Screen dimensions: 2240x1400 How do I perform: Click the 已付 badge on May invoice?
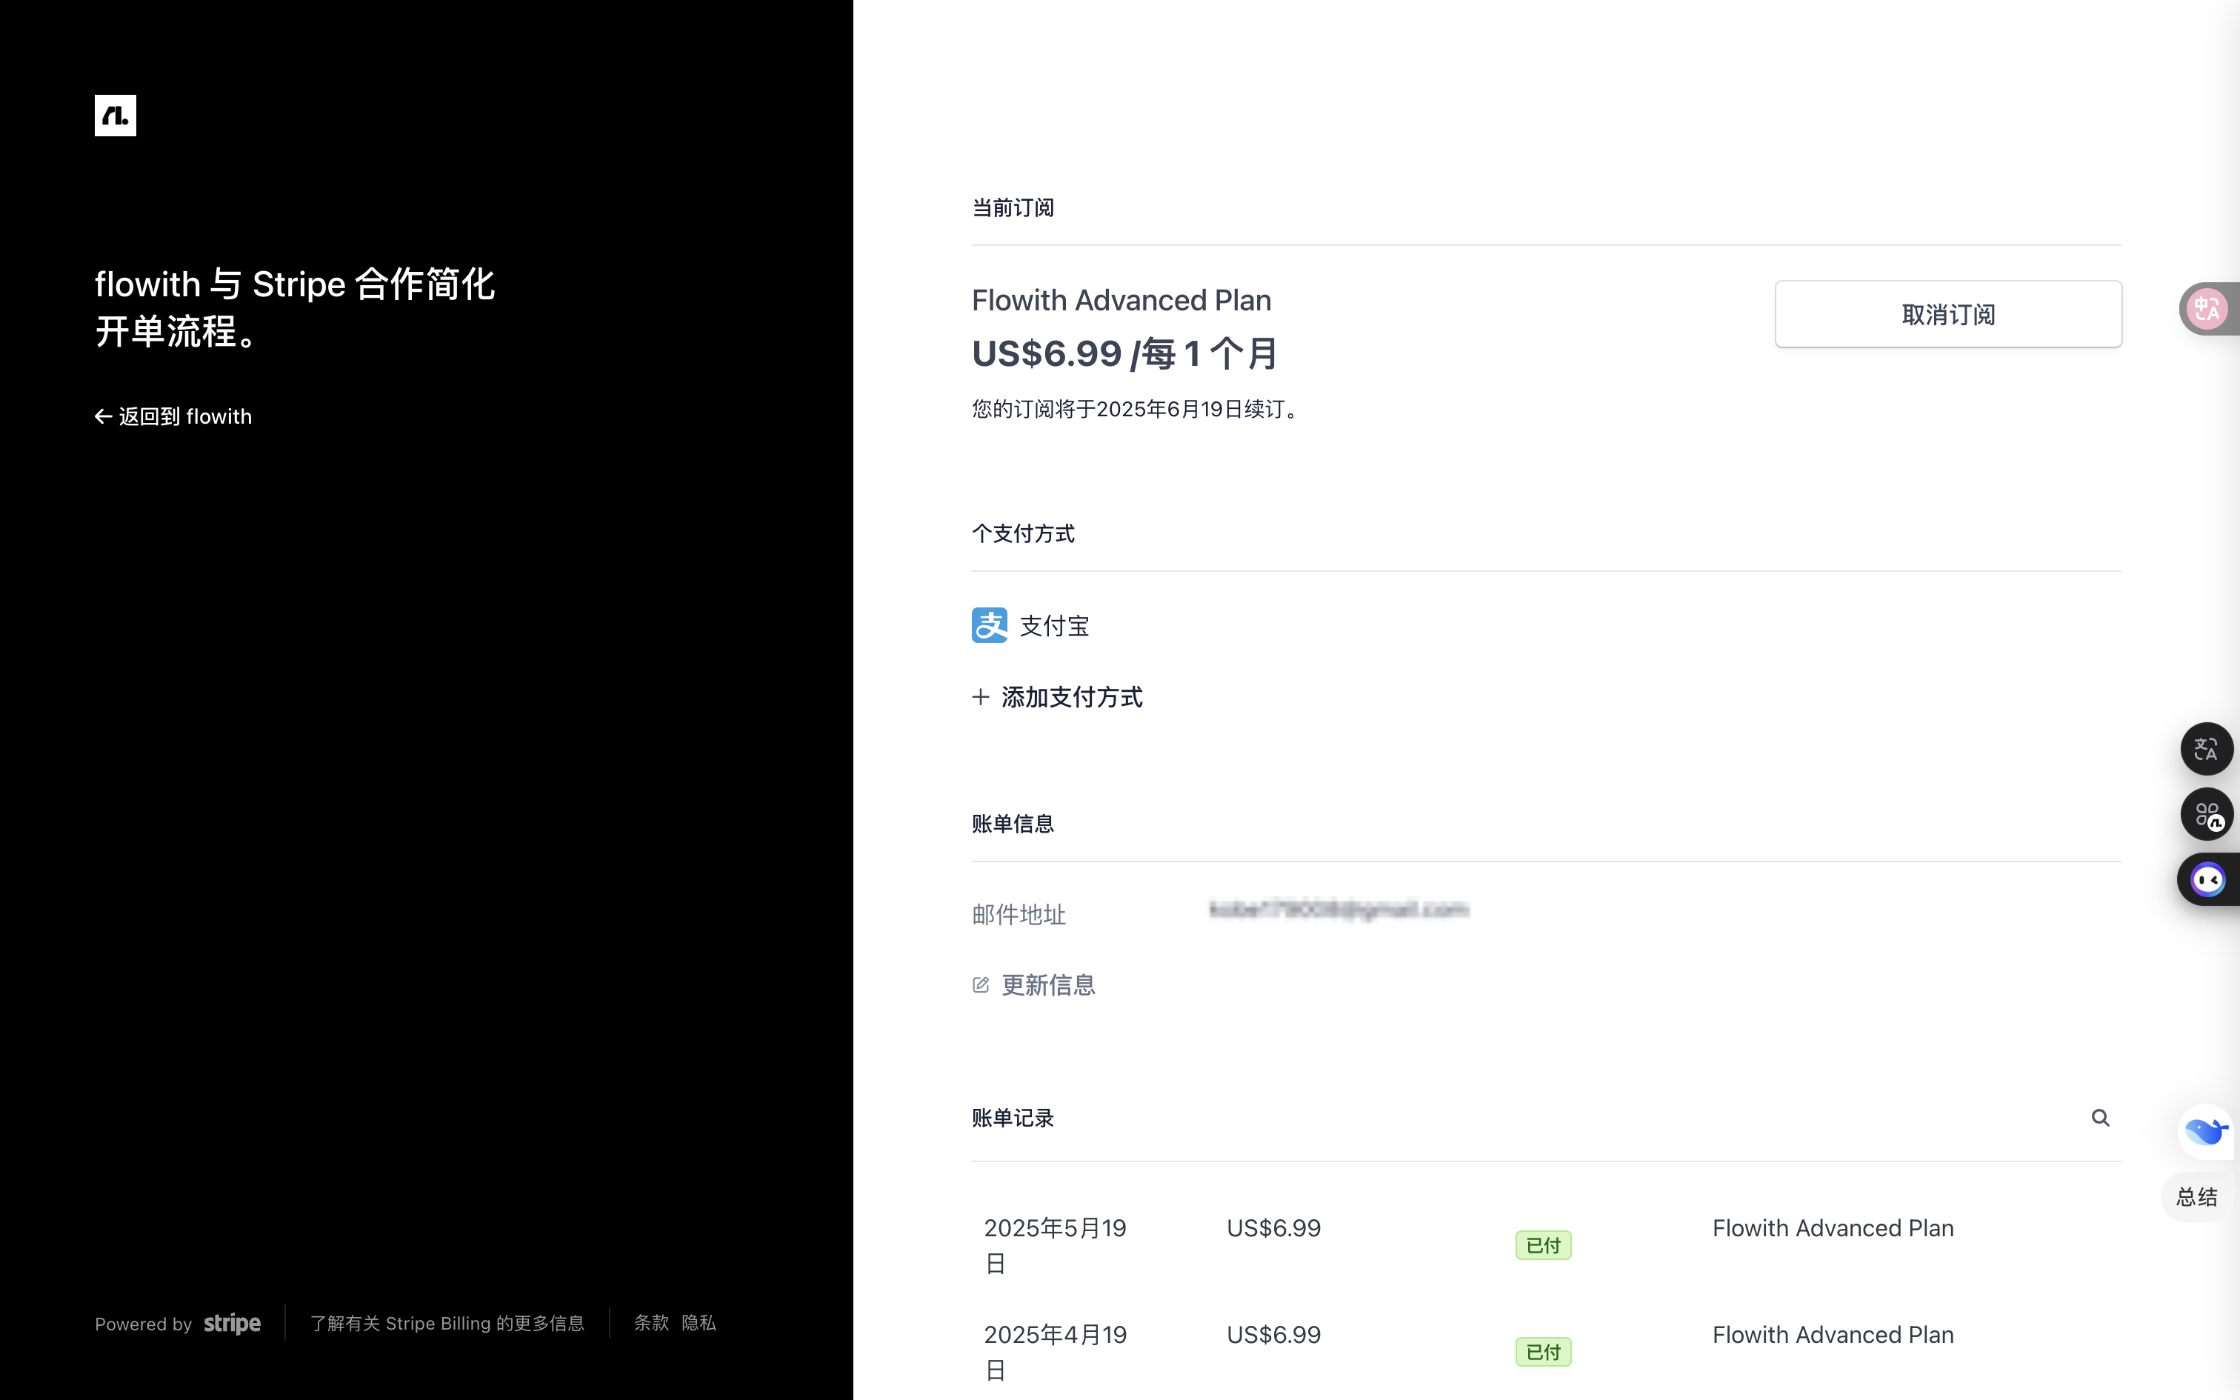click(x=1543, y=1245)
